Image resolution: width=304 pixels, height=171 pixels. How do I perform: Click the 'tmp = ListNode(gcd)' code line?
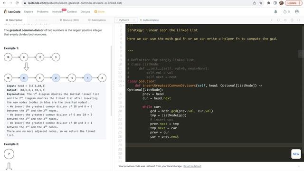point(168,115)
